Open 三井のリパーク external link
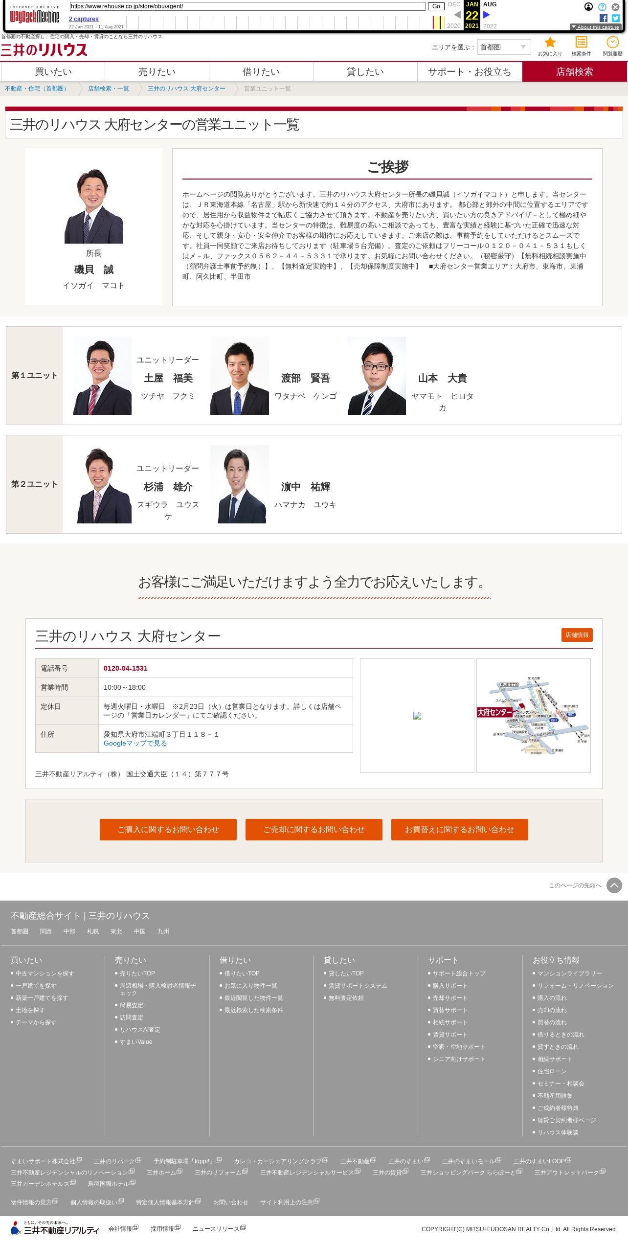This screenshot has height=1243, width=628. click(117, 1161)
